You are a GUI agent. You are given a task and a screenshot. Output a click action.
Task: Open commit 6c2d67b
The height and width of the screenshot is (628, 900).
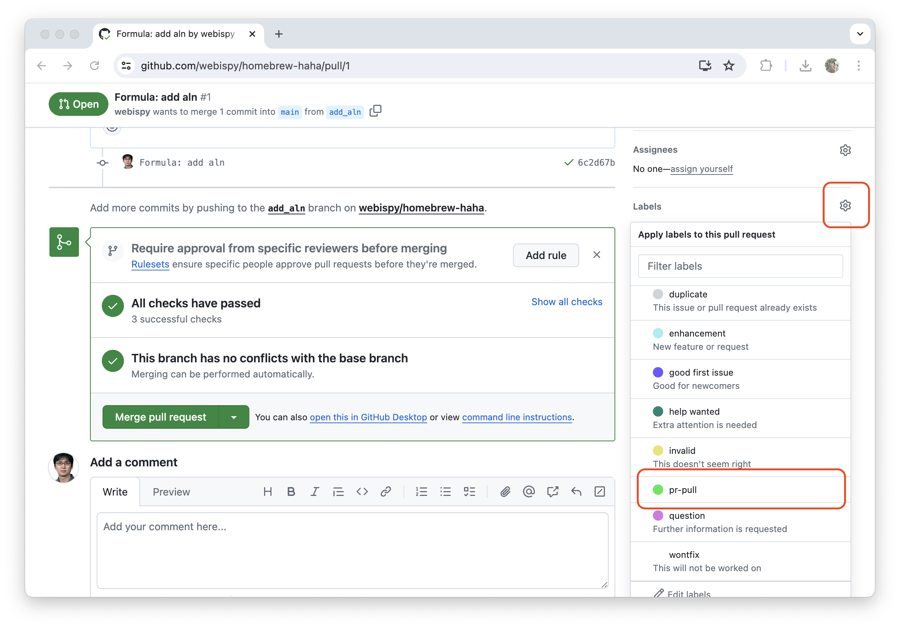pyautogui.click(x=596, y=162)
